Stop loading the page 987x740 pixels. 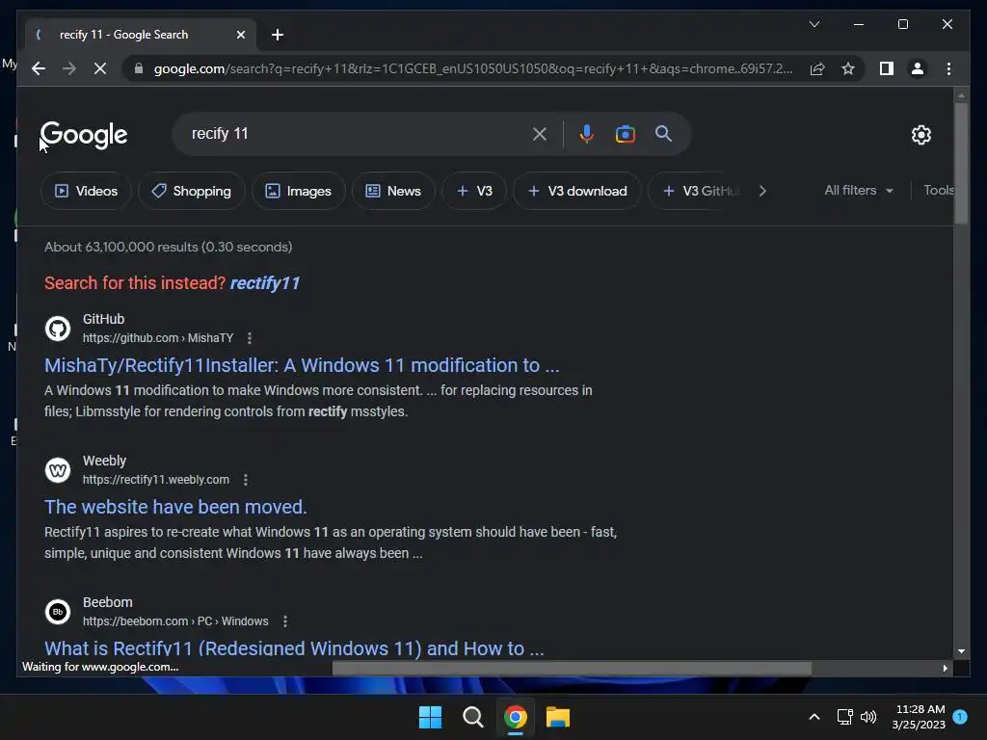pyautogui.click(x=100, y=68)
